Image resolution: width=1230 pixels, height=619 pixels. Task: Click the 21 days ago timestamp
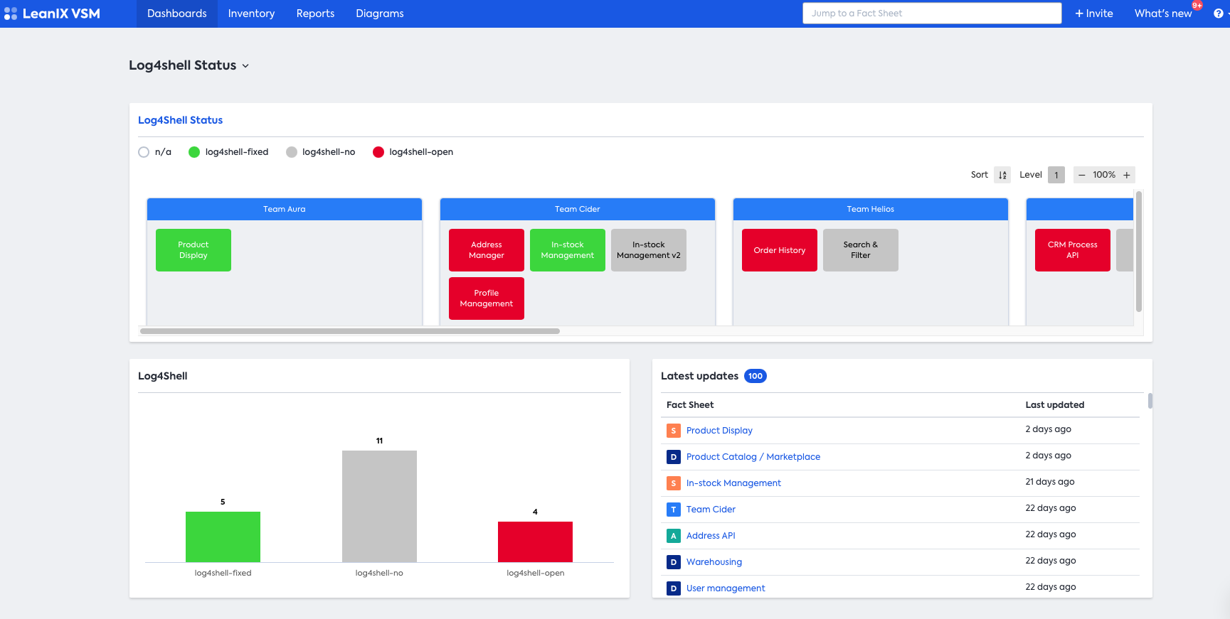pyautogui.click(x=1050, y=482)
